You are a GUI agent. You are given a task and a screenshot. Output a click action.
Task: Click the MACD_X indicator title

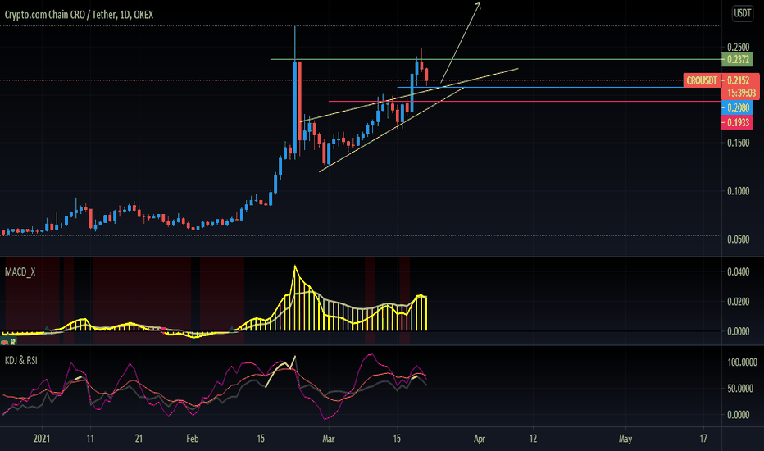click(20, 272)
